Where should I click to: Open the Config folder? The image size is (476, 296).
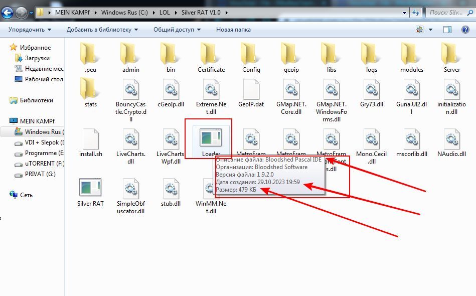[251, 58]
